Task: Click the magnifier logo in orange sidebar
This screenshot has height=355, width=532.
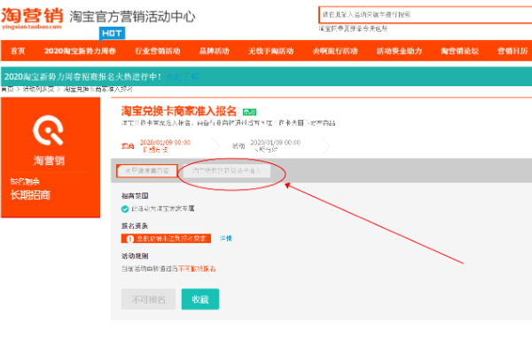Action: point(50,130)
